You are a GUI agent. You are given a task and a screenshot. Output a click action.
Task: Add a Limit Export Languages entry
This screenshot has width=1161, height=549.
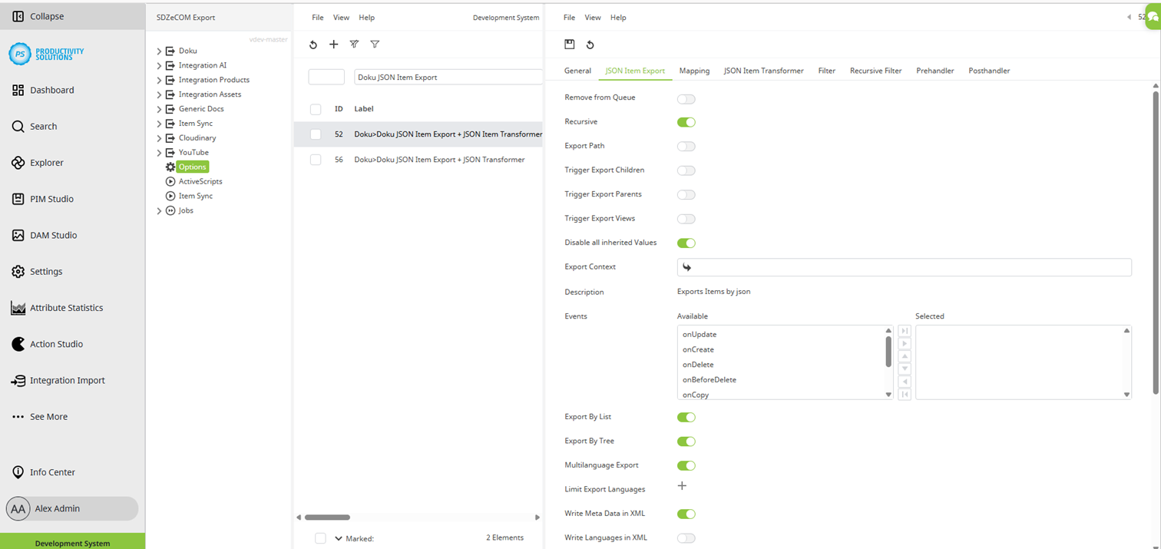(682, 485)
